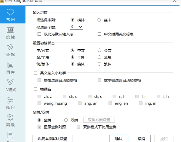Open the 外观 appearance wand icon
The height and width of the screenshot is (142, 181).
10,47
